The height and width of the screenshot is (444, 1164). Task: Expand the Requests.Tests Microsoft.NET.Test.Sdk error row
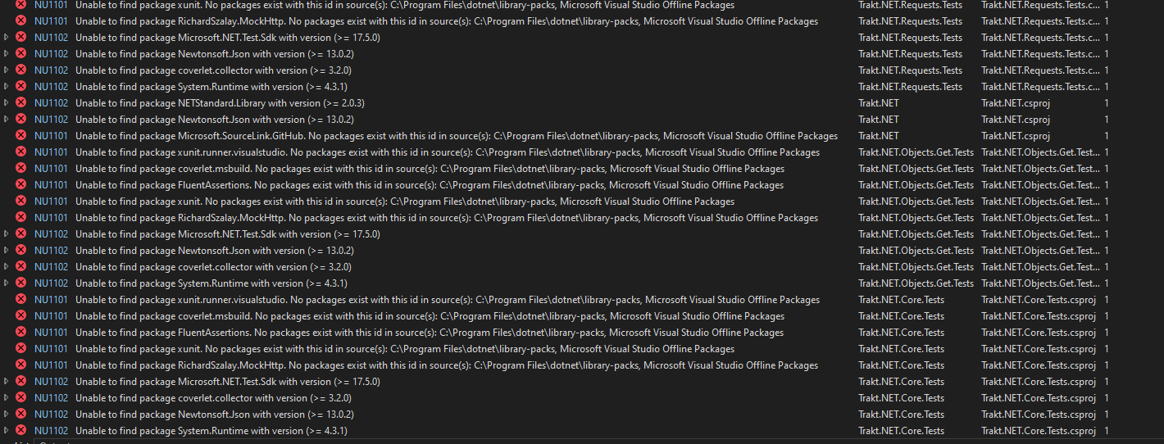coord(7,38)
